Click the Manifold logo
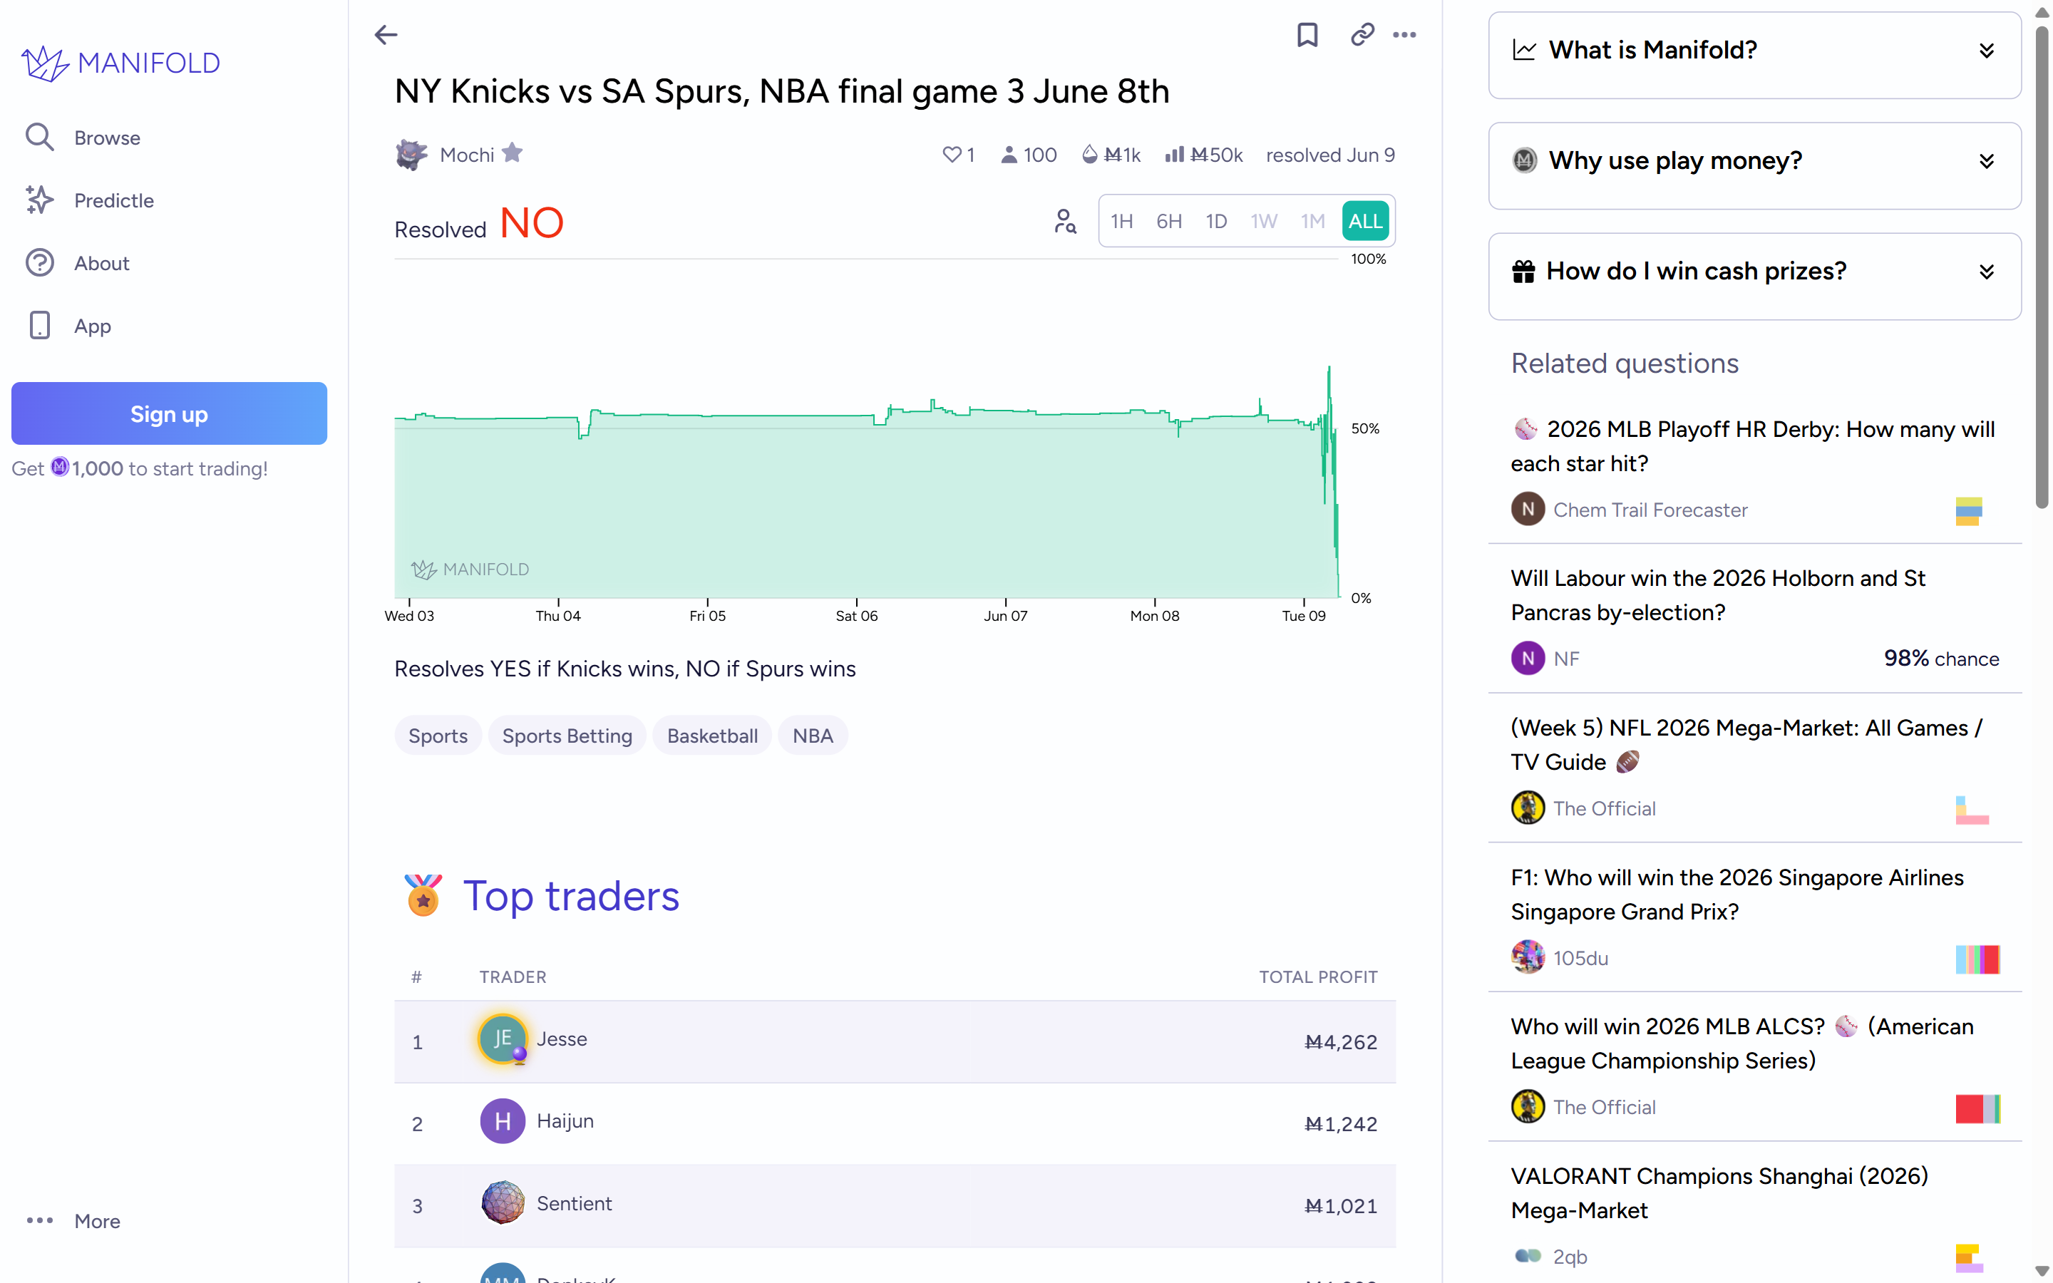The image size is (2053, 1283). pos(120,63)
